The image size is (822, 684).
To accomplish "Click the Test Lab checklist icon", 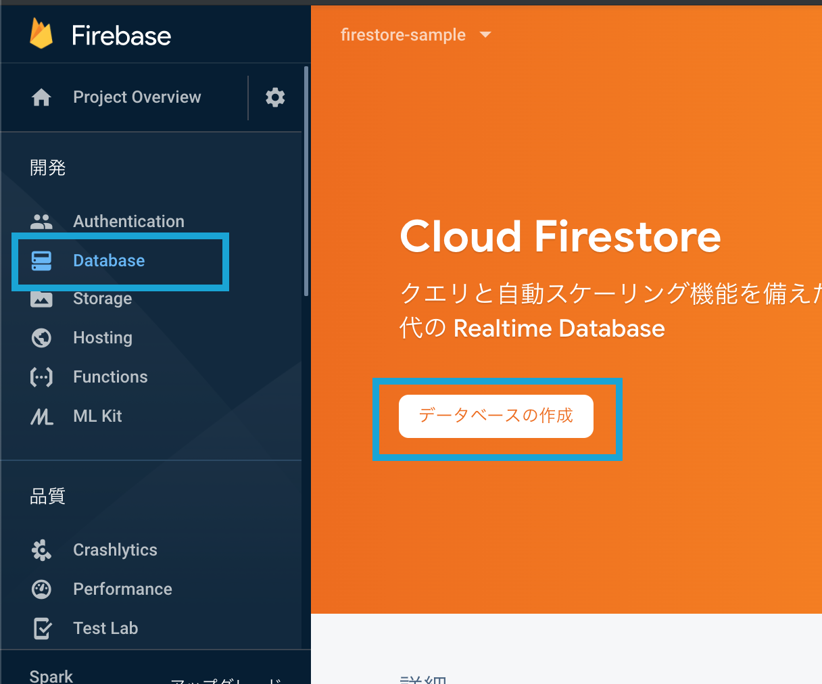I will coord(42,629).
